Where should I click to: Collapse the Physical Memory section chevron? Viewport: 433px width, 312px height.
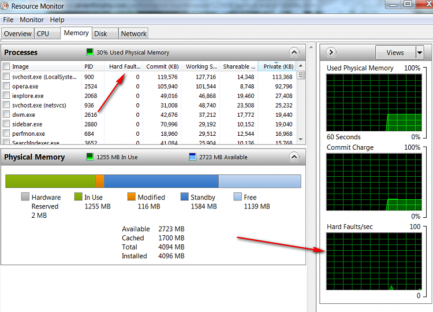tap(294, 157)
